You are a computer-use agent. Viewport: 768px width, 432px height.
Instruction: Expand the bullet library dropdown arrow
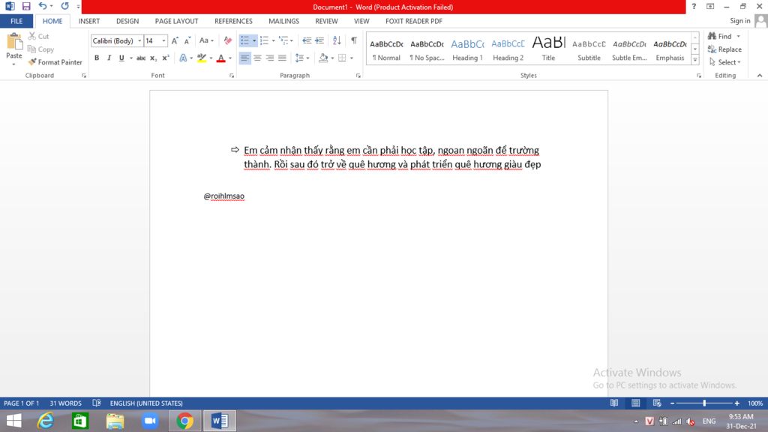(x=254, y=40)
